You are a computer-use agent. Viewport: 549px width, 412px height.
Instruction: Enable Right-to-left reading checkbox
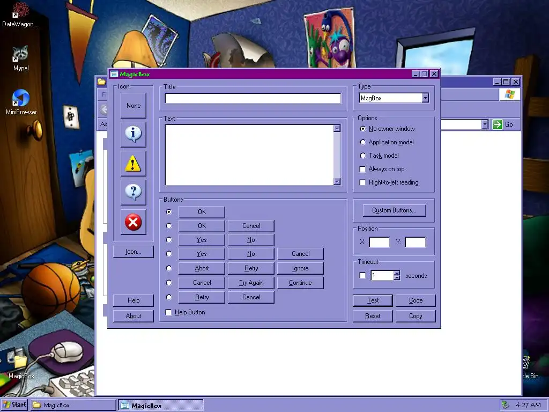389,182
